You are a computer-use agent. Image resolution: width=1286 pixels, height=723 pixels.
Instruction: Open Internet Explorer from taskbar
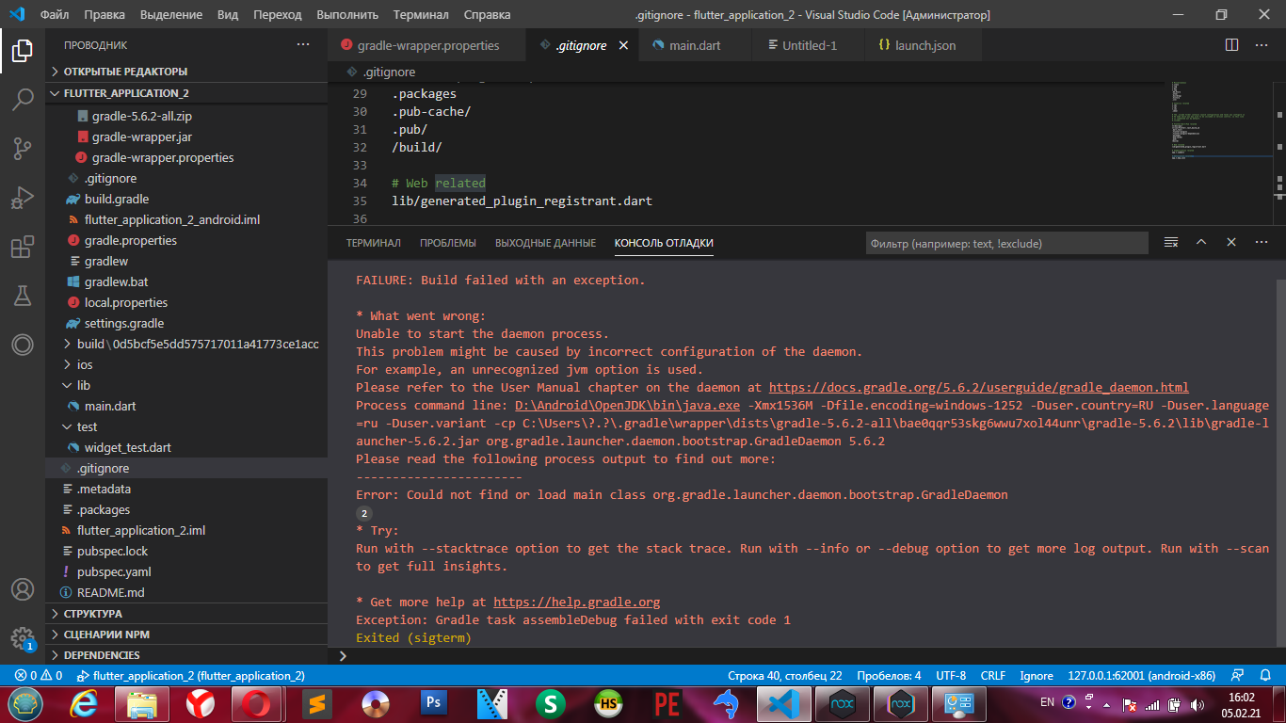point(84,703)
